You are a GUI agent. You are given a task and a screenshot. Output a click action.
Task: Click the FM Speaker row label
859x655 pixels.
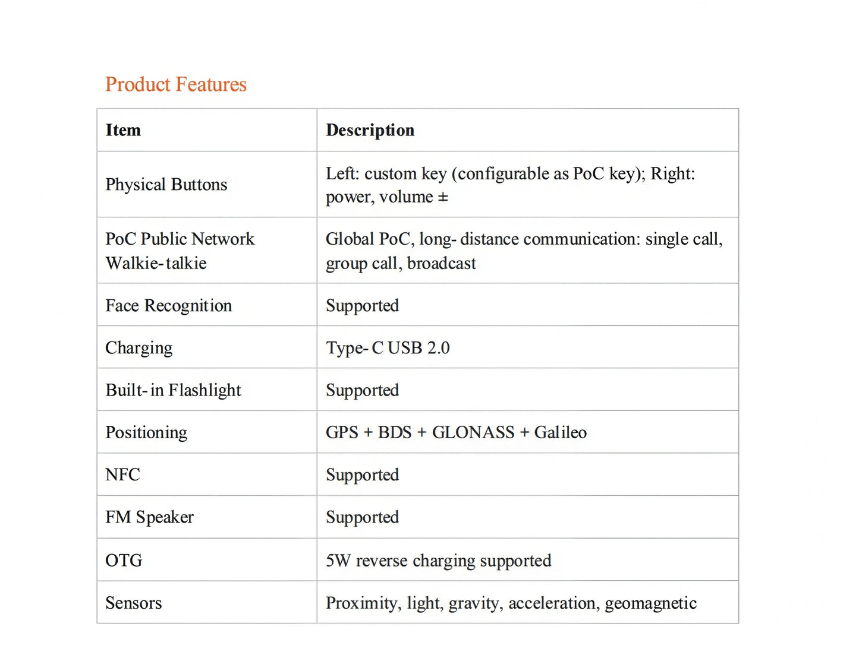point(149,517)
